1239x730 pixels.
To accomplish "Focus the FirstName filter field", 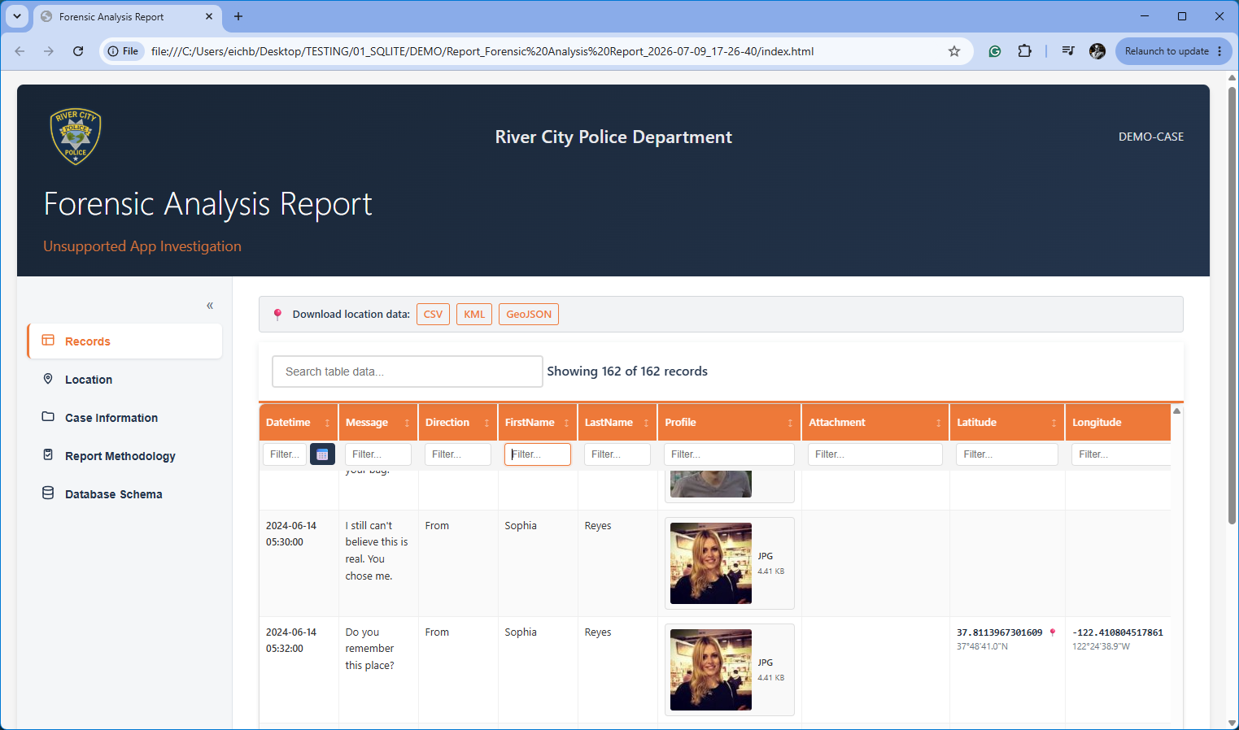I will coord(538,454).
